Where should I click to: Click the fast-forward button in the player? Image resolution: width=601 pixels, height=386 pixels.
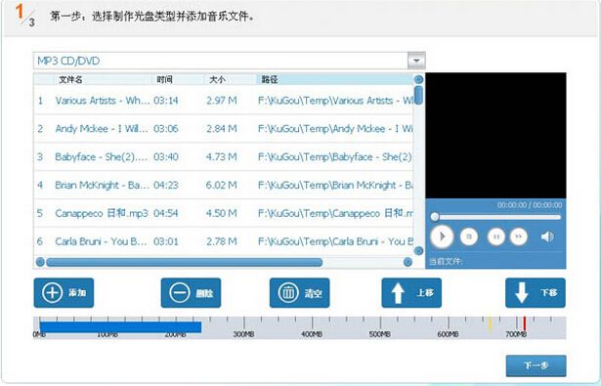click(519, 236)
